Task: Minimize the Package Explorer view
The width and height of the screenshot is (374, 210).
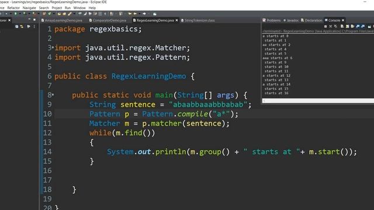Action: 30,19
